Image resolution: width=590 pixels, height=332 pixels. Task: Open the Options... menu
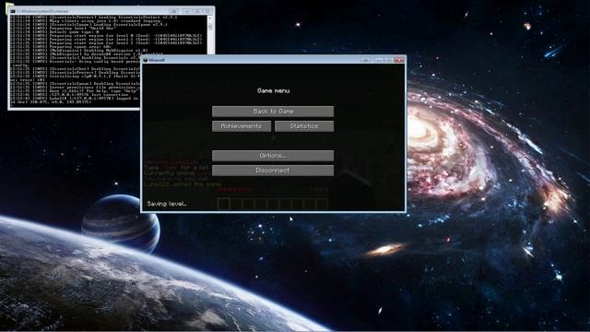coord(273,156)
